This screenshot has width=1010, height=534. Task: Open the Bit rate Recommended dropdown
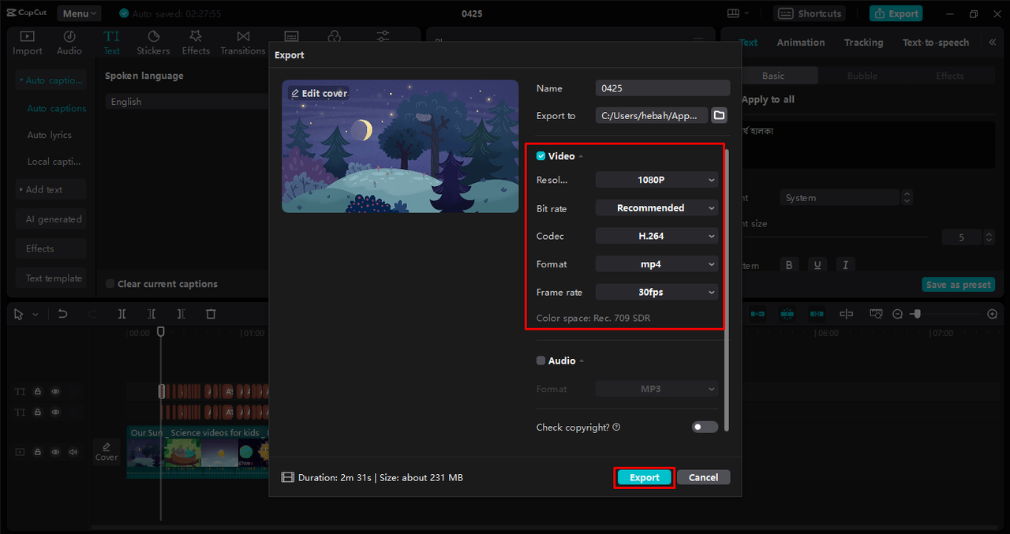point(656,208)
